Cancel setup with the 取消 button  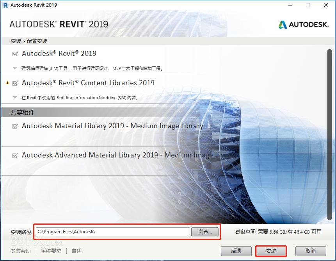click(311, 251)
